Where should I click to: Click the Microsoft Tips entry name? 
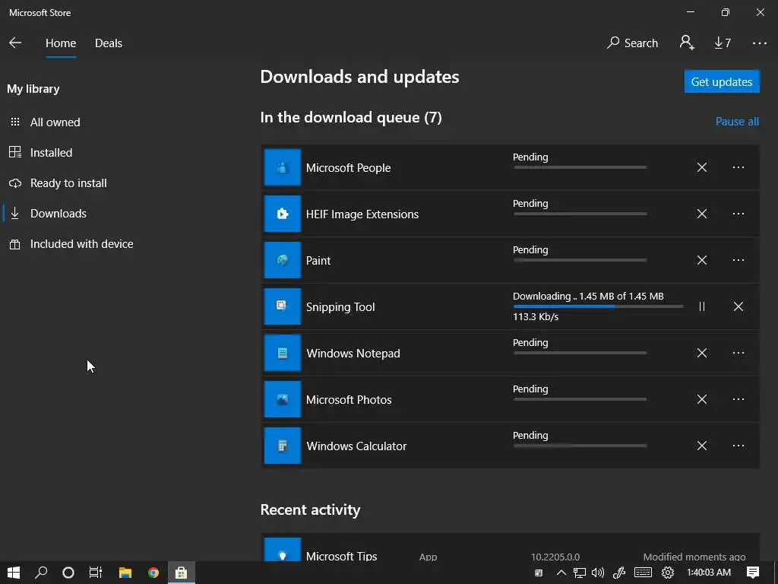[x=341, y=556]
